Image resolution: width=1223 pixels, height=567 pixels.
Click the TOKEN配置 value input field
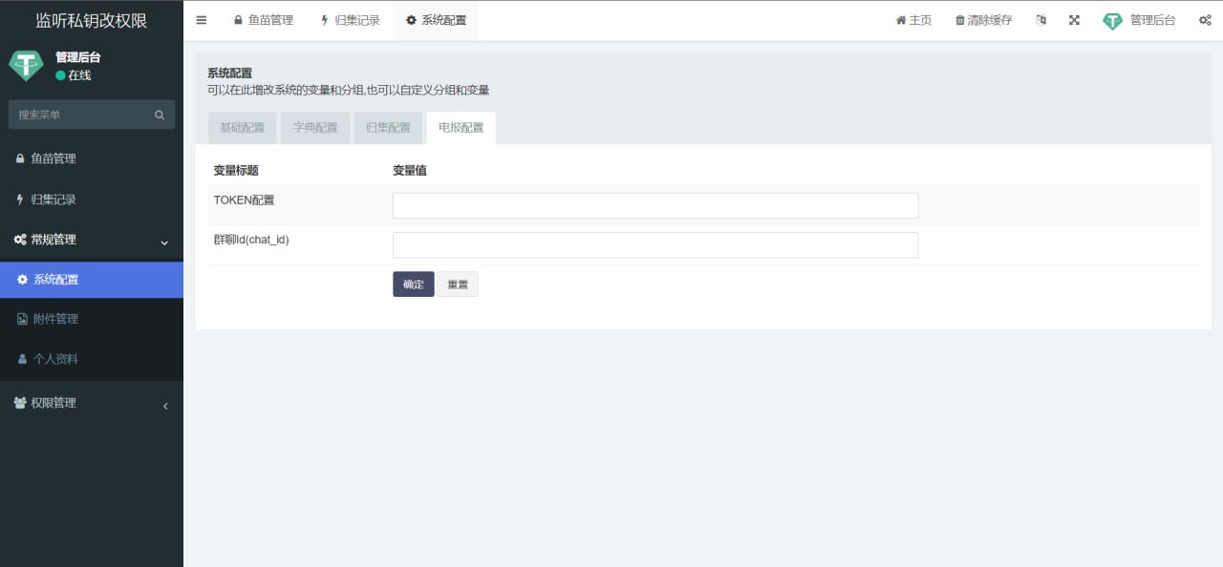[x=655, y=205]
